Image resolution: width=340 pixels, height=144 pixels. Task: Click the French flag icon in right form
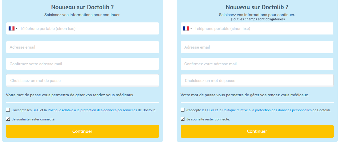[x=186, y=28]
